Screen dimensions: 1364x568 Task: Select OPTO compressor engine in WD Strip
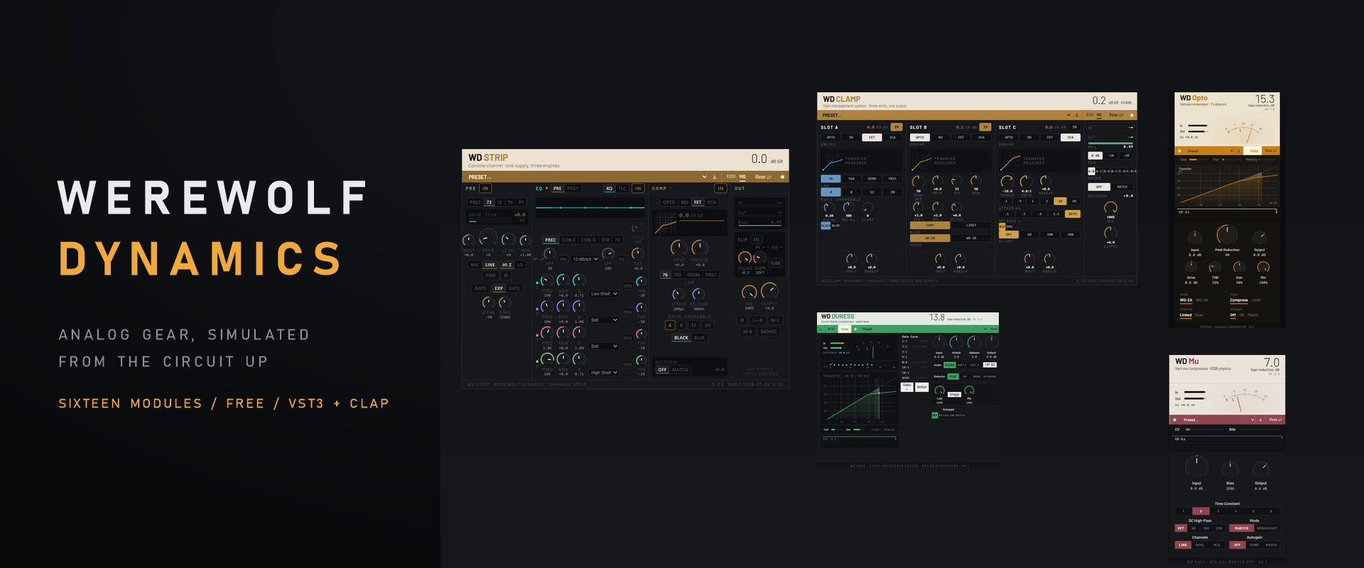click(669, 202)
